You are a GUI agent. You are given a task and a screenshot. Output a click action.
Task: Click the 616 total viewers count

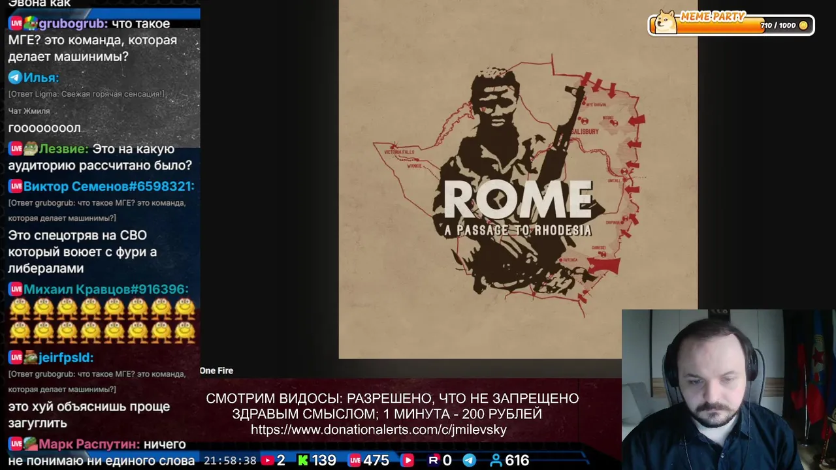point(517,460)
